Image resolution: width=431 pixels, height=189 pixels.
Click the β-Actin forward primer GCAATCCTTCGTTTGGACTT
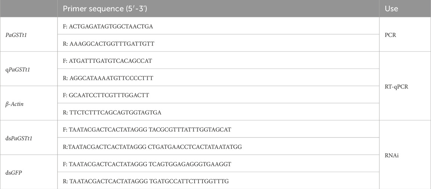pyautogui.click(x=109, y=95)
